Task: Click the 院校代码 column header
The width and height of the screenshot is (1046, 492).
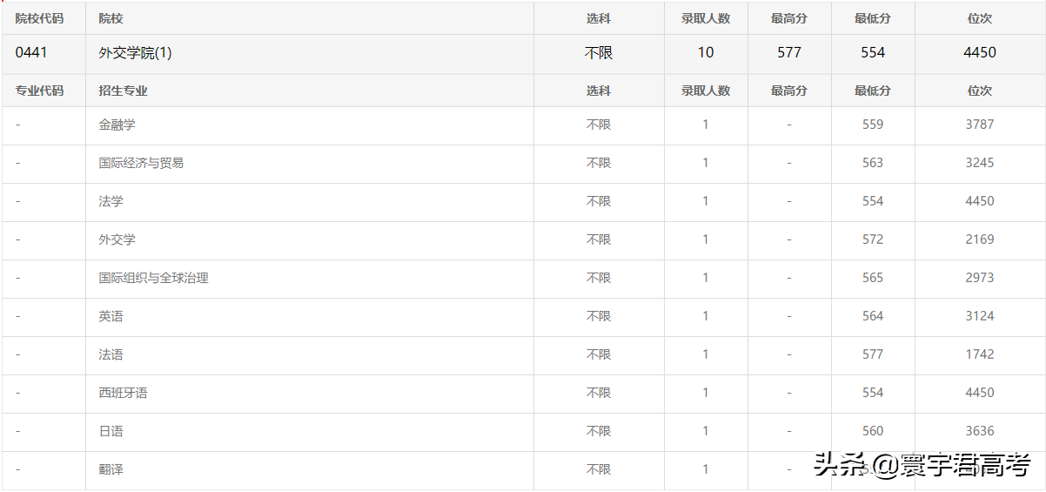Action: pos(39,18)
